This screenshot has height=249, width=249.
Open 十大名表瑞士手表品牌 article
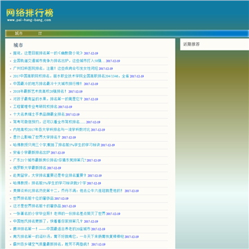(x=39, y=114)
